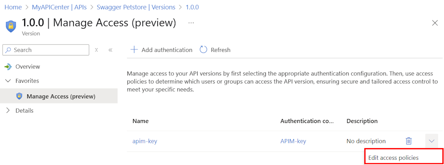Click the No description cell
444x165 pixels.
click(x=366, y=141)
